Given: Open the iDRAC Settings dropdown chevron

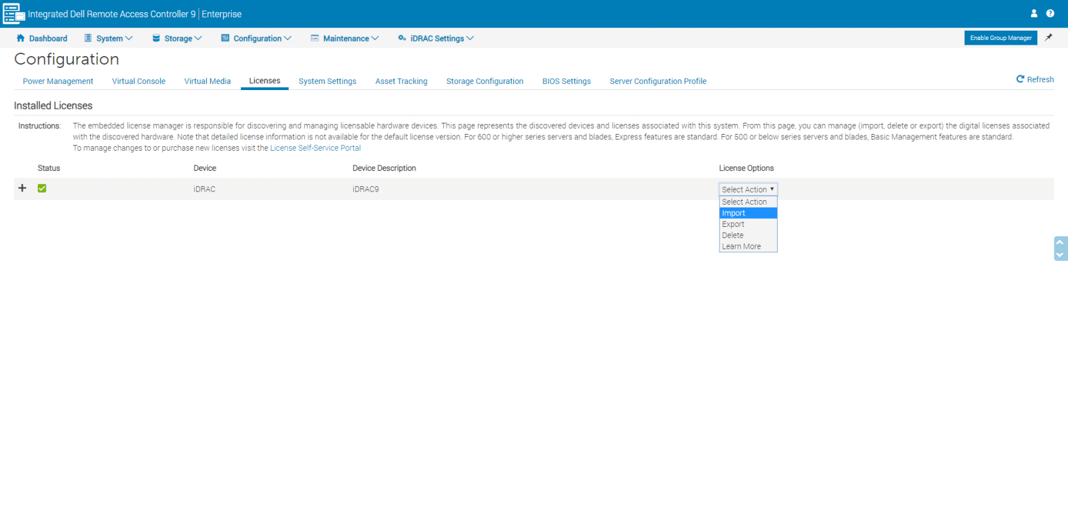Looking at the screenshot, I should (x=470, y=38).
